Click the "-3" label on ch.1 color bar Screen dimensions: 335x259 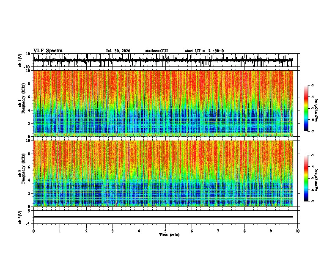click(312, 85)
